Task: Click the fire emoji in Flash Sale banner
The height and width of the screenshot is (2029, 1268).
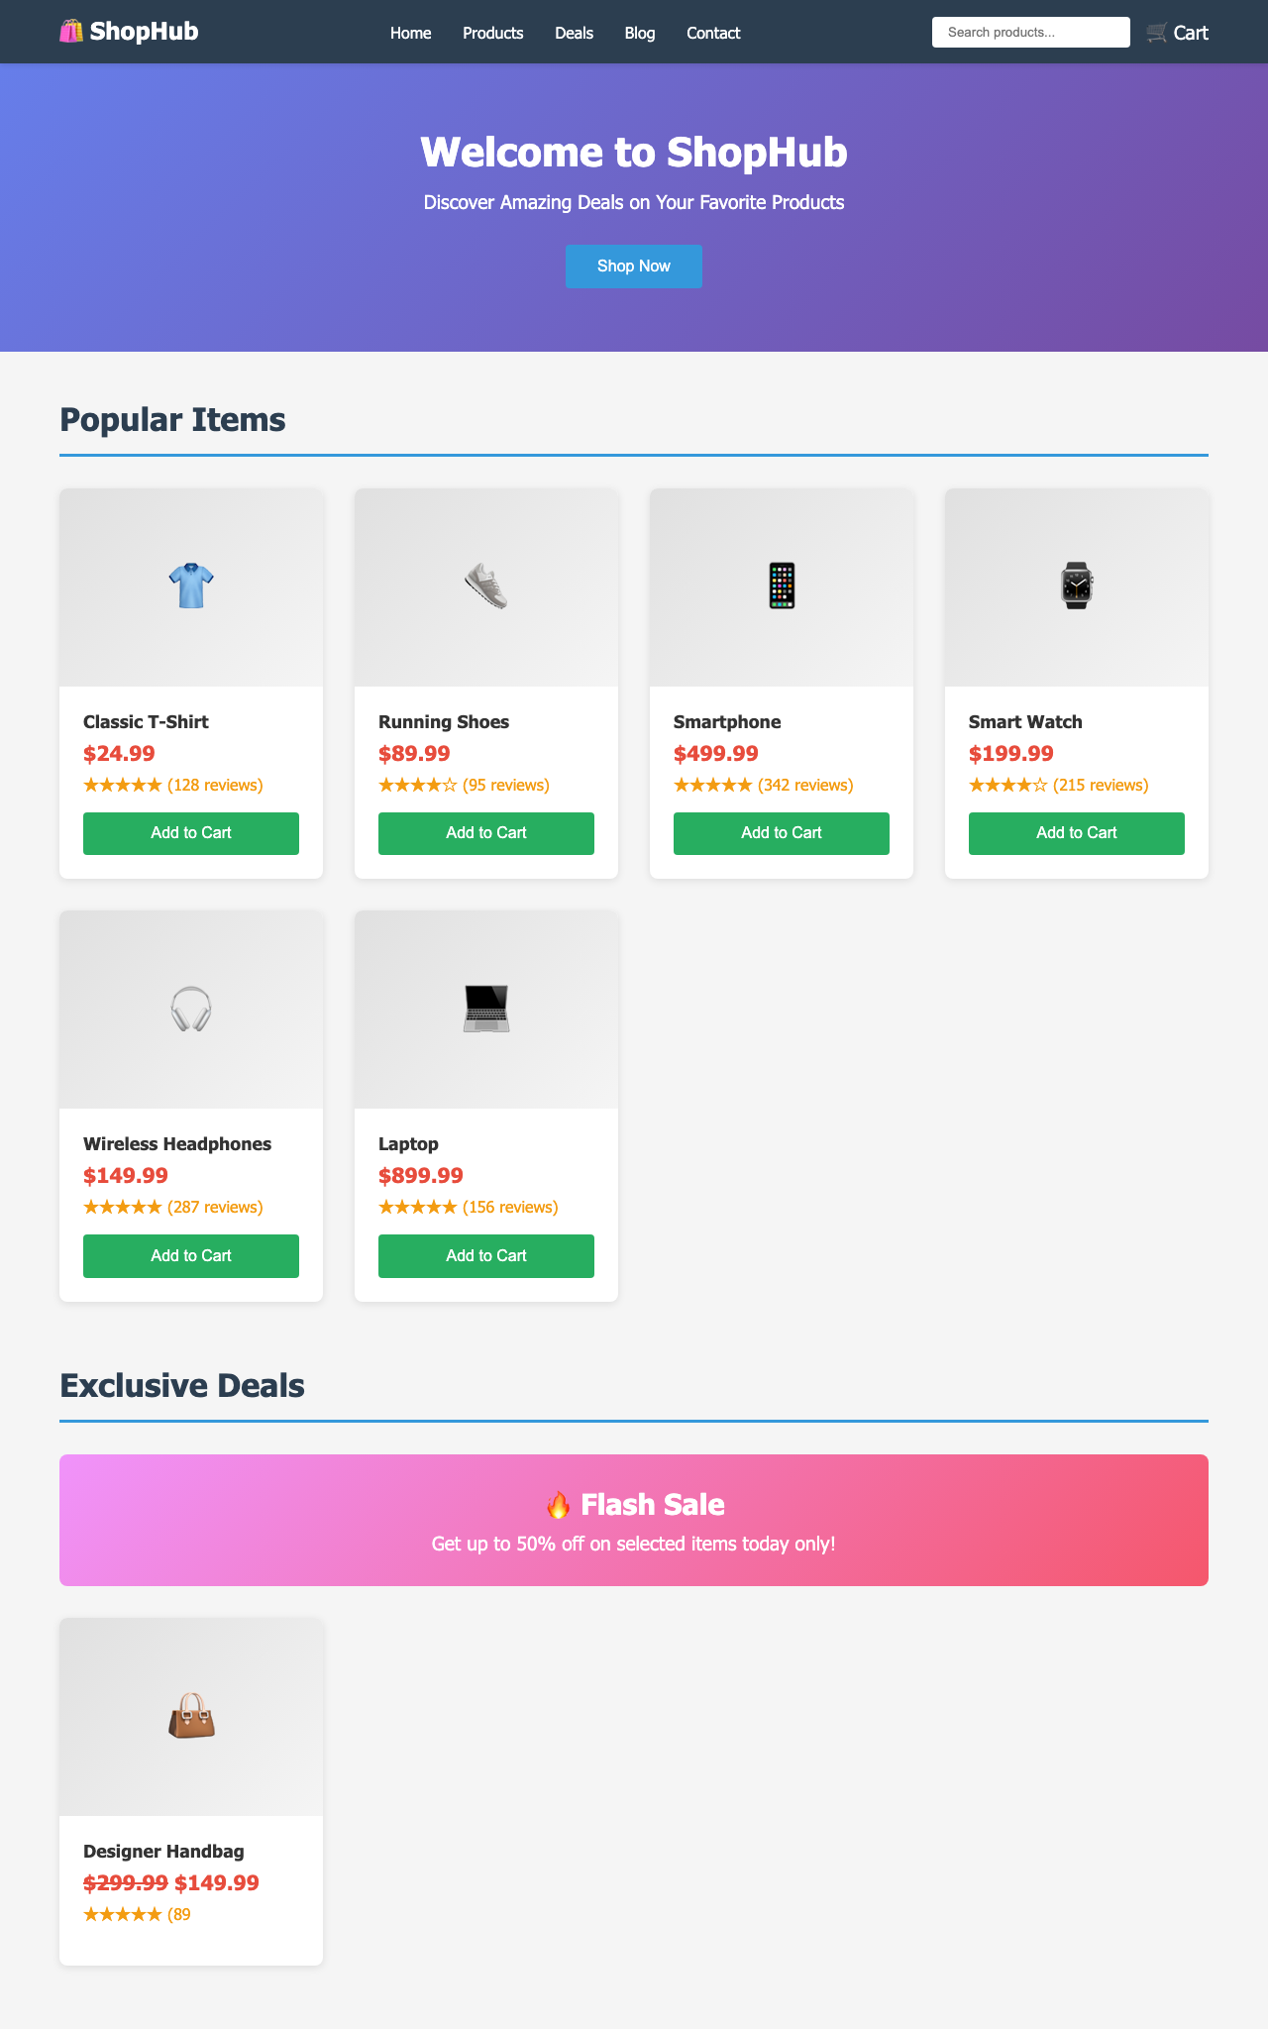Action: click(x=558, y=1504)
